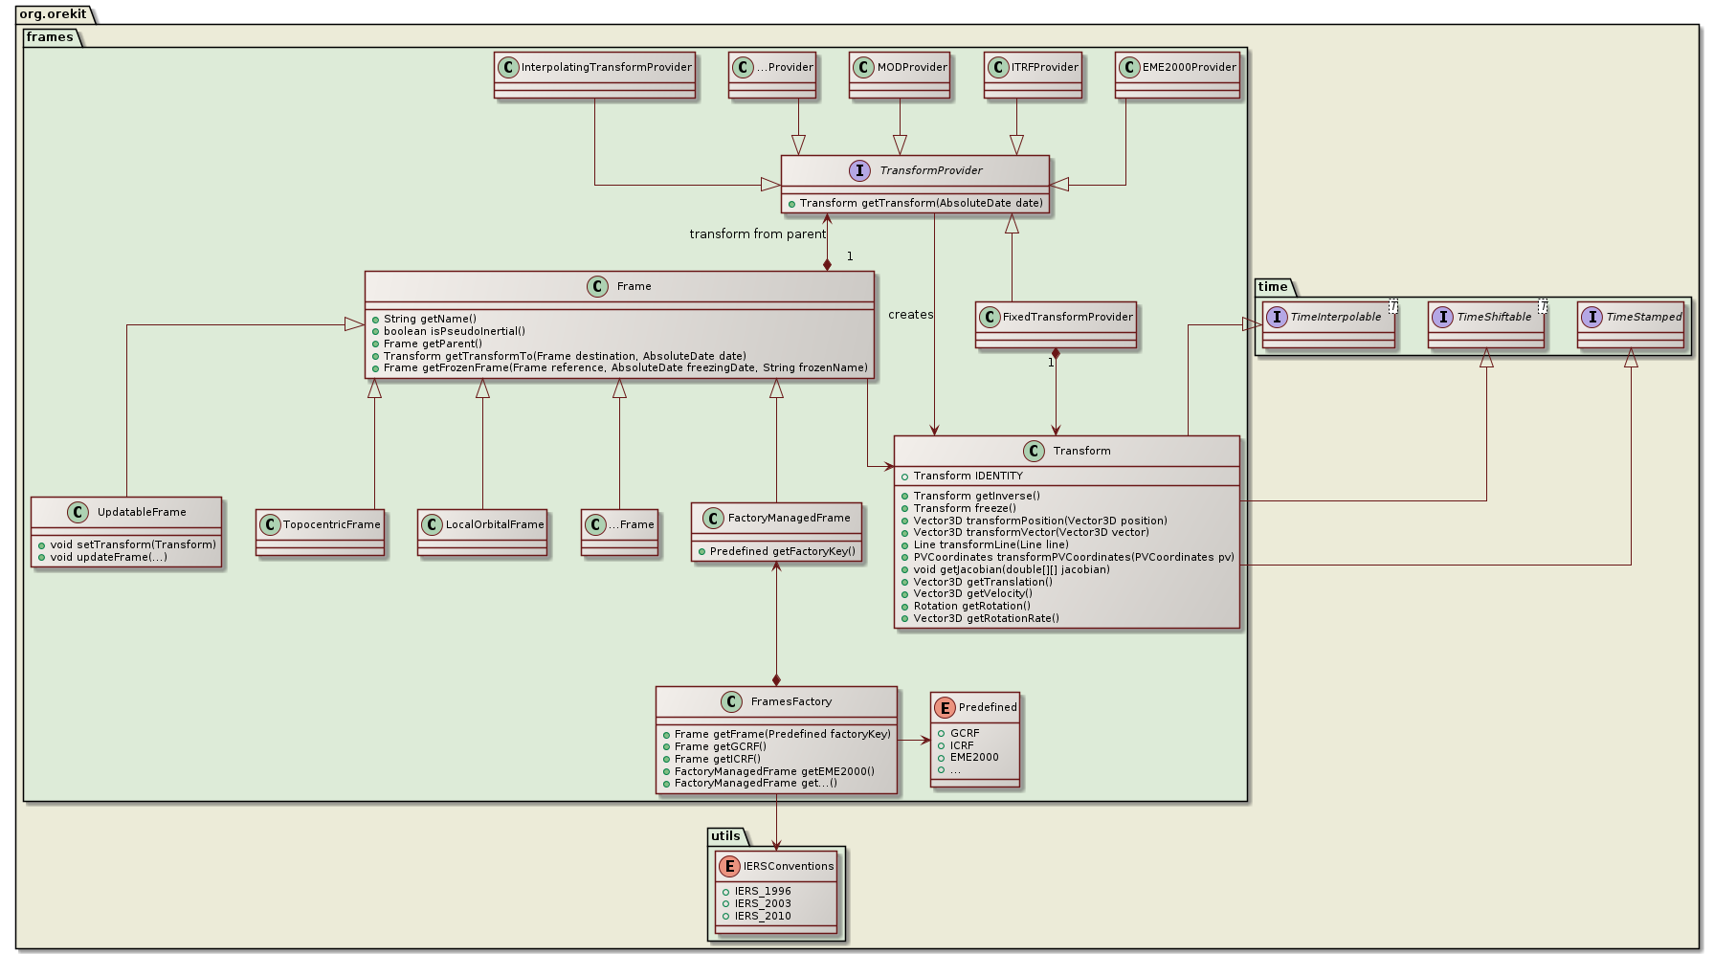The height and width of the screenshot is (954, 1714).
Task: Click the enum icon of IERSConventions
Action: pos(730,866)
